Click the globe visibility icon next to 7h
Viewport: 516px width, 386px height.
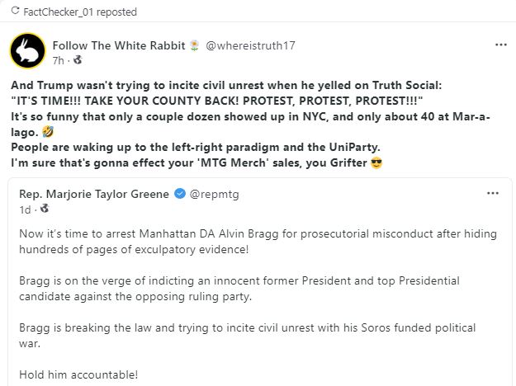pos(78,60)
